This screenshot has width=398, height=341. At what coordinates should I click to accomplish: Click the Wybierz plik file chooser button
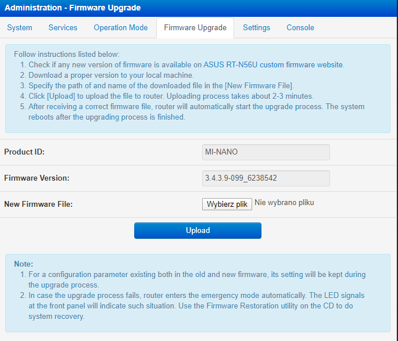pyautogui.click(x=227, y=204)
